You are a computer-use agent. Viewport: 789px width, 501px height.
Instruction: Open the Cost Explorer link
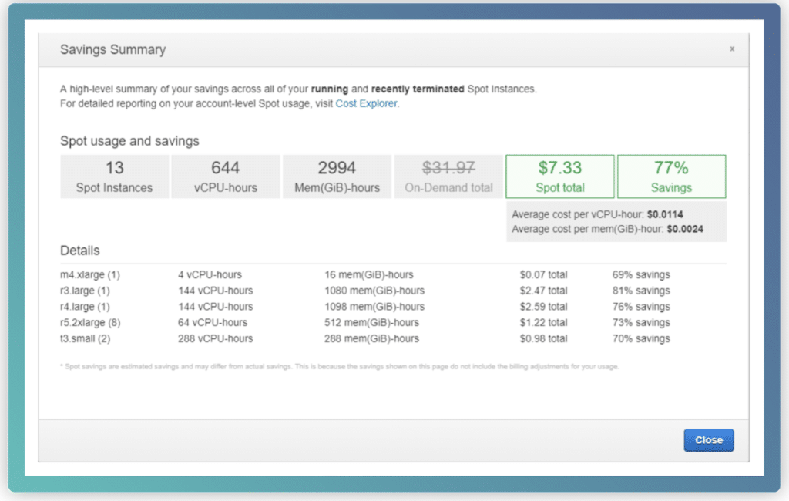367,103
